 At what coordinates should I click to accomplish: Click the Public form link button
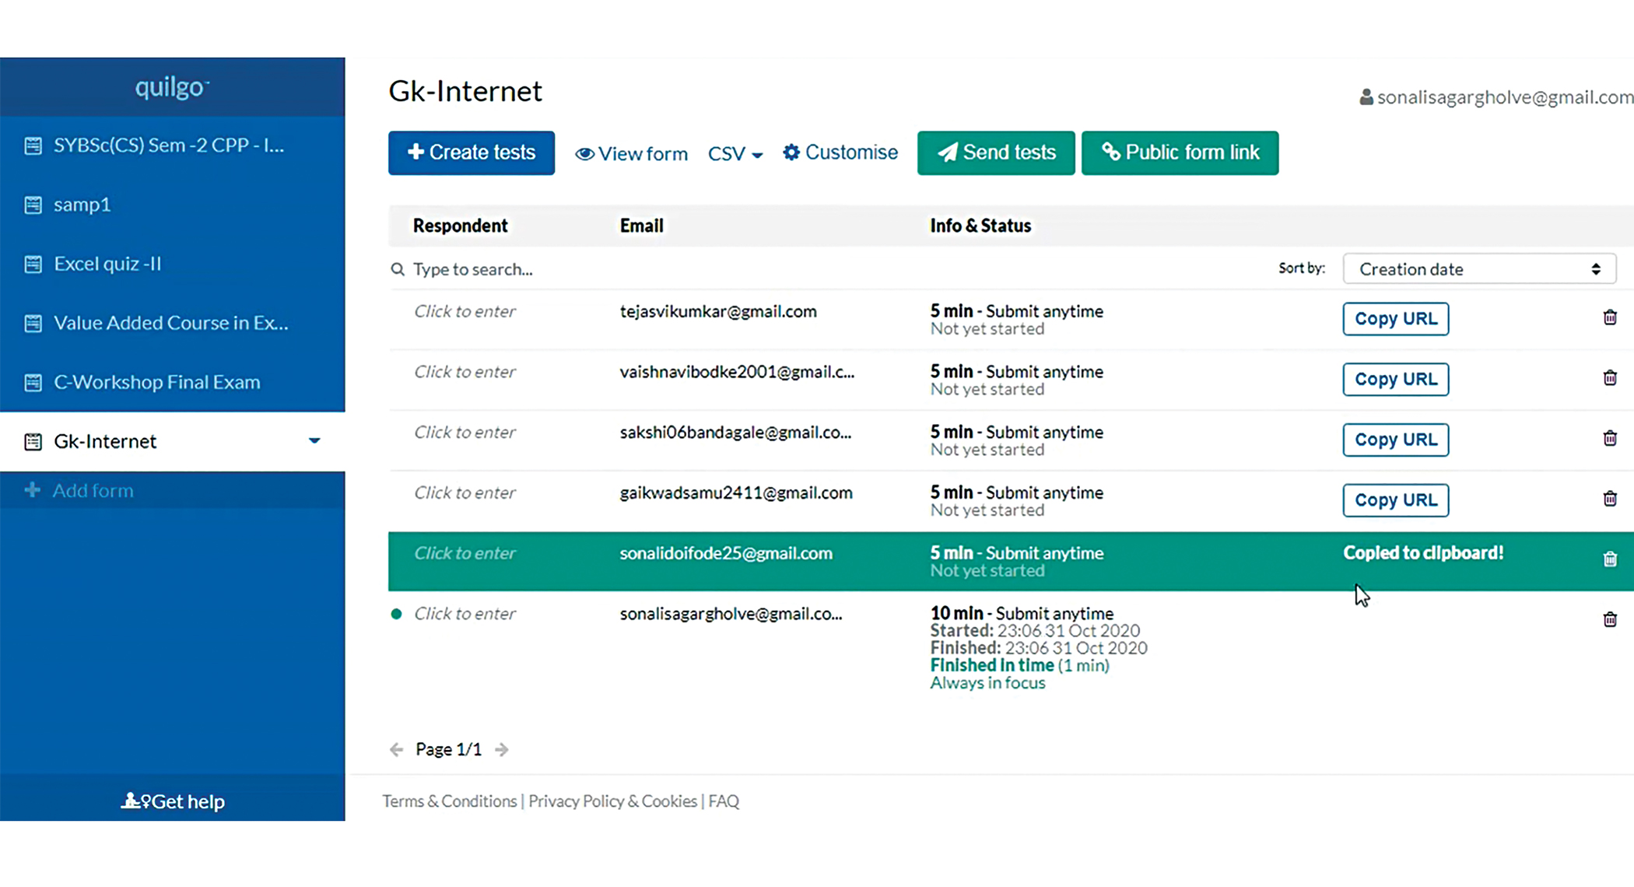click(x=1180, y=153)
